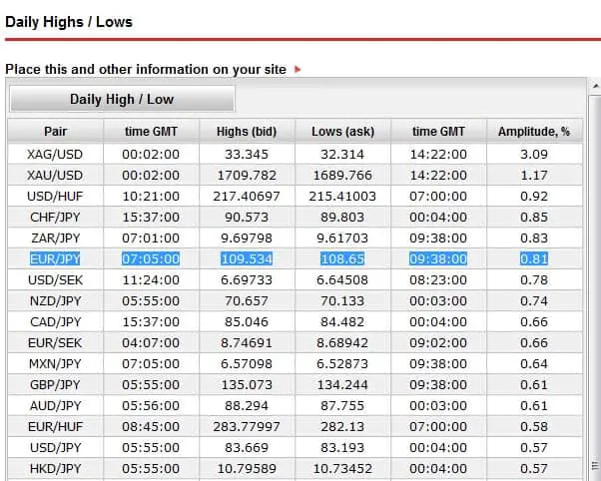The width and height of the screenshot is (601, 481).
Task: Click the 70.657 high value
Action: pyautogui.click(x=247, y=300)
